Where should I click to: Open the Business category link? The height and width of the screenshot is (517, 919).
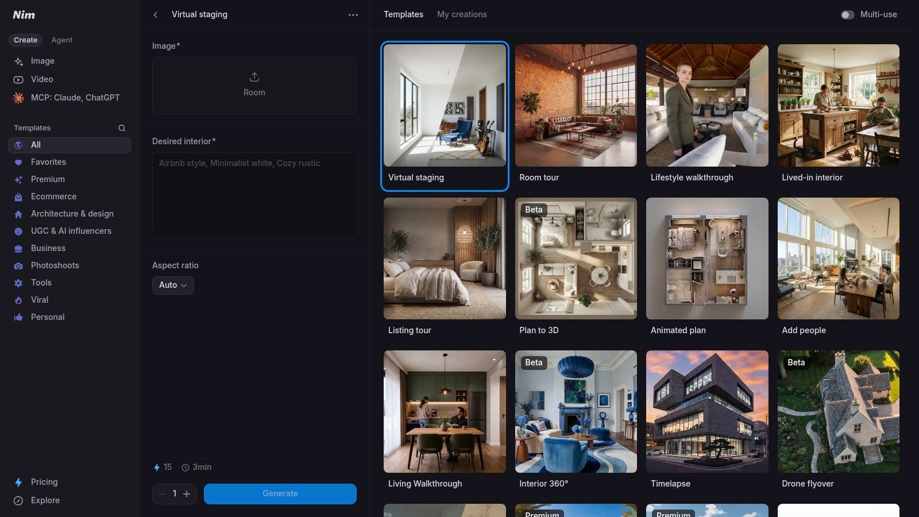click(69, 249)
